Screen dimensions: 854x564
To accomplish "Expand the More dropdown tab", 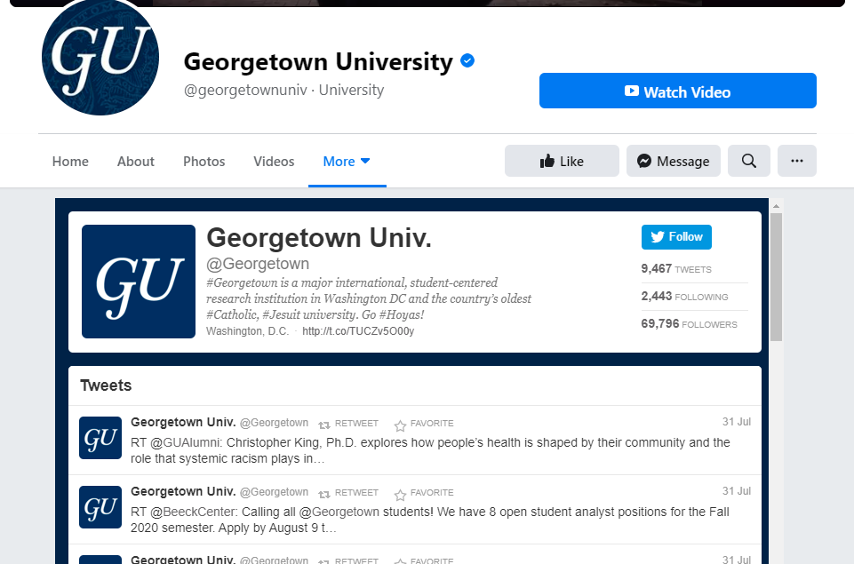I will (347, 161).
